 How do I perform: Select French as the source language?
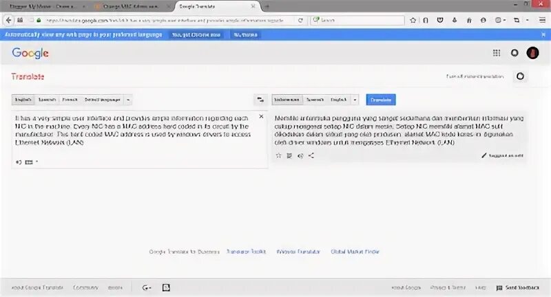pyautogui.click(x=70, y=100)
